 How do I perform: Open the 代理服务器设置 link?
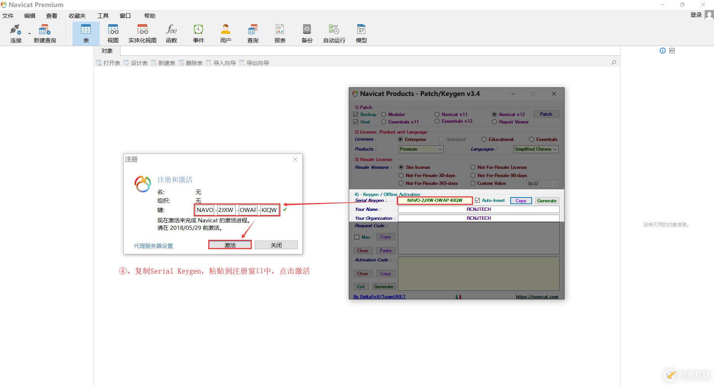153,246
